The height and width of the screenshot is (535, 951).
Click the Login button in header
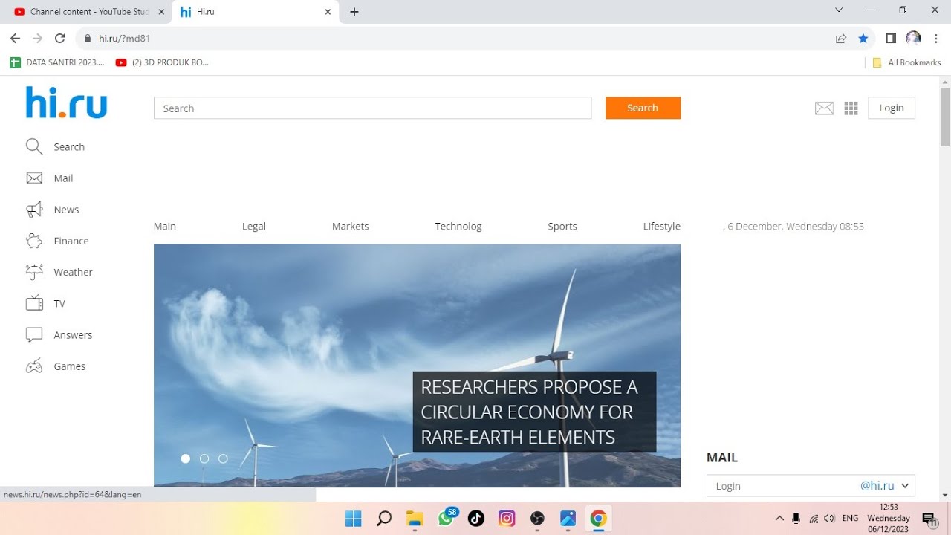(892, 108)
